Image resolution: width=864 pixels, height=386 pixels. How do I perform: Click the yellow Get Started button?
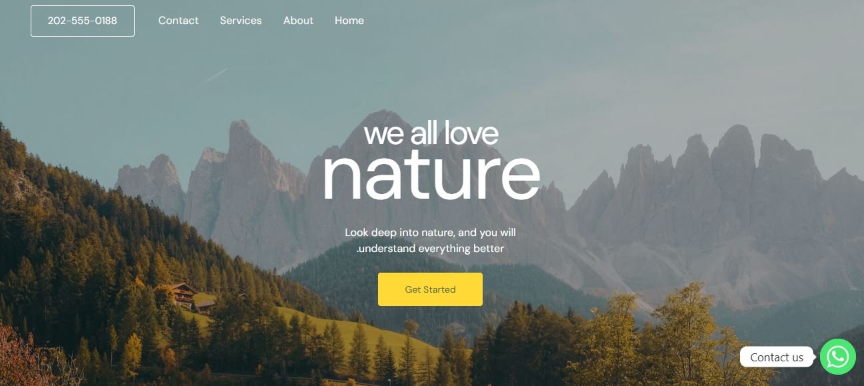pos(430,289)
